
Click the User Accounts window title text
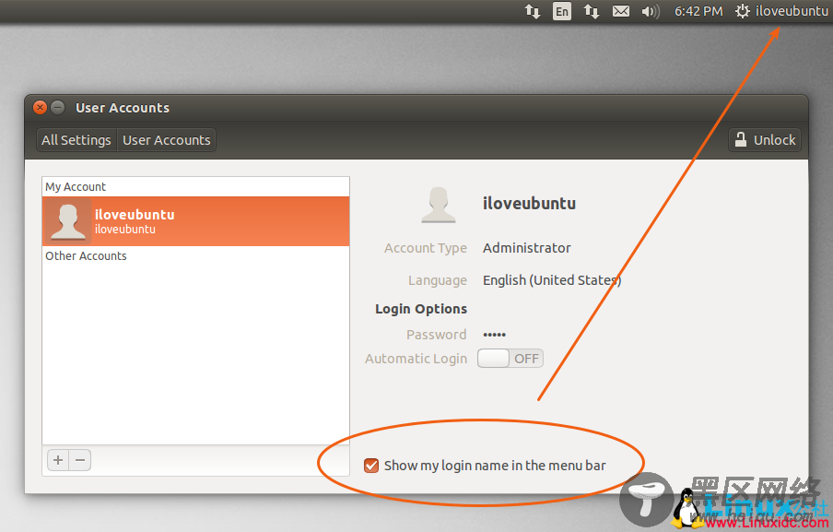coord(123,108)
